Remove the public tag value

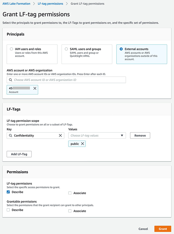tap(82, 144)
